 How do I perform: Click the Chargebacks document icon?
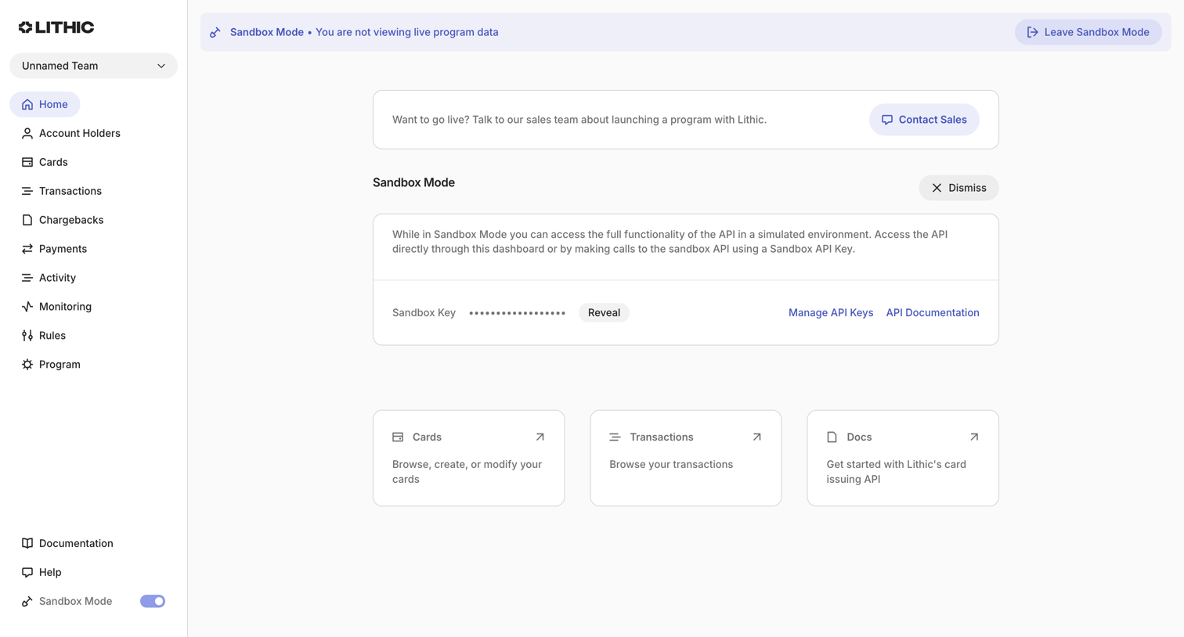pos(27,220)
